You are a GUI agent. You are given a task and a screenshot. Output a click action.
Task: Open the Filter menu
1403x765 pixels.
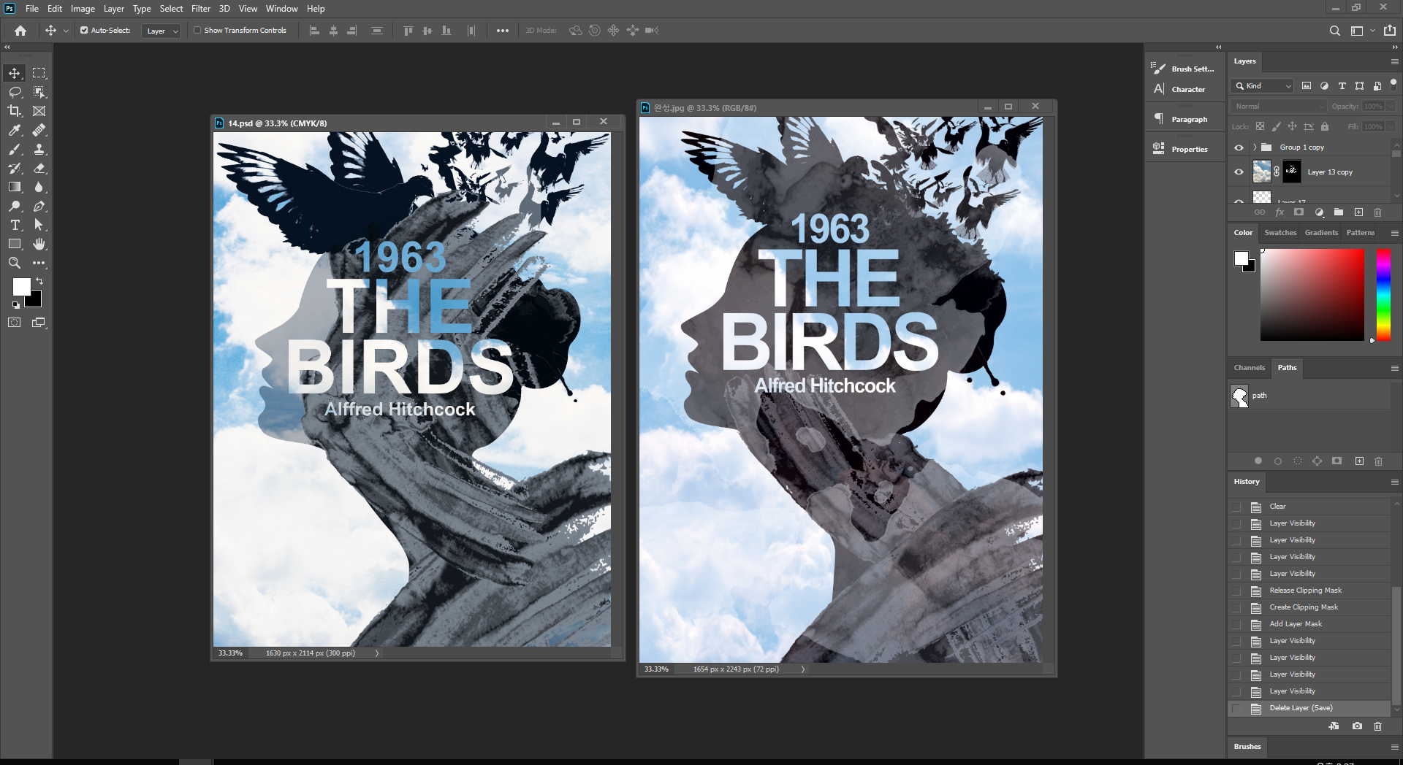(201, 9)
